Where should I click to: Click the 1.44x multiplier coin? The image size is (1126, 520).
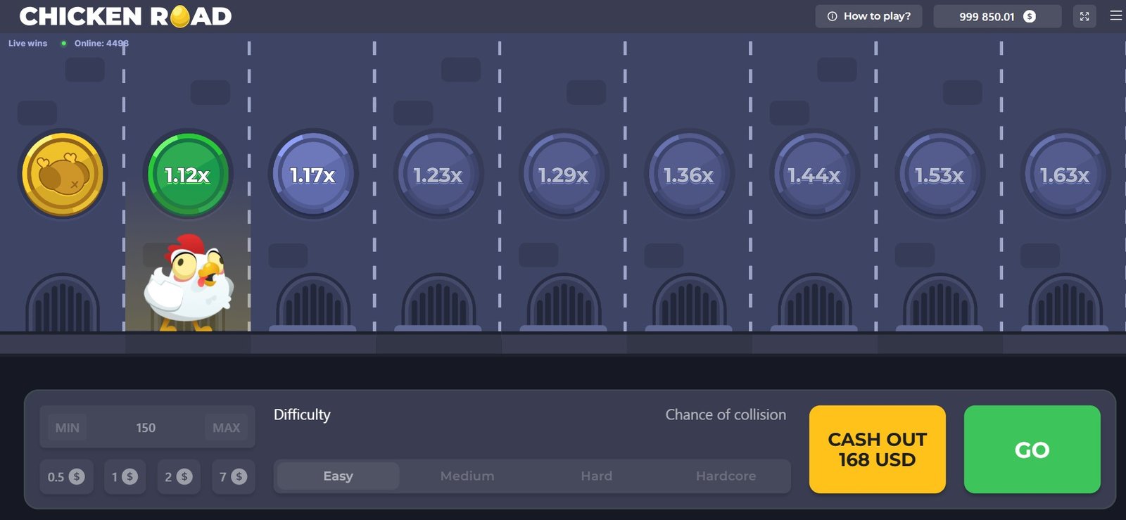(814, 175)
